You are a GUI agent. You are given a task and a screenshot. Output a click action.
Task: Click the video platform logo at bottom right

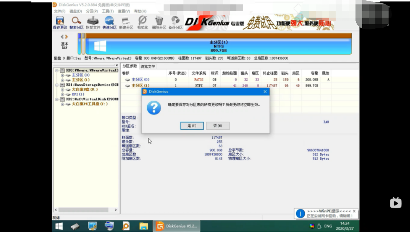click(x=396, y=202)
